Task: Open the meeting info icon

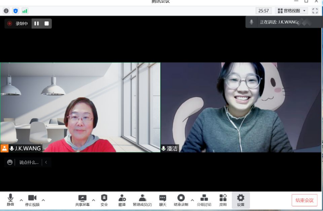Action: click(6, 11)
